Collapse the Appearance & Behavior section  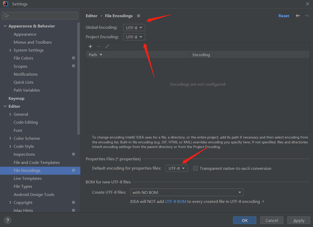click(x=5, y=26)
